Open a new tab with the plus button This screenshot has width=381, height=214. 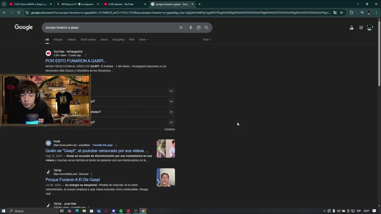click(199, 4)
